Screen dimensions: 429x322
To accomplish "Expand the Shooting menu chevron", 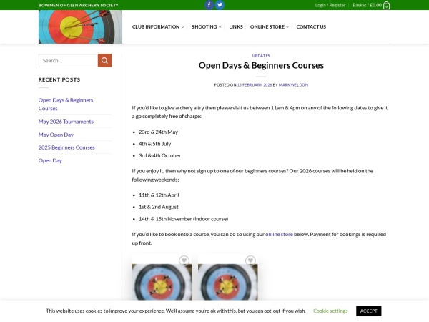I will tap(220, 27).
